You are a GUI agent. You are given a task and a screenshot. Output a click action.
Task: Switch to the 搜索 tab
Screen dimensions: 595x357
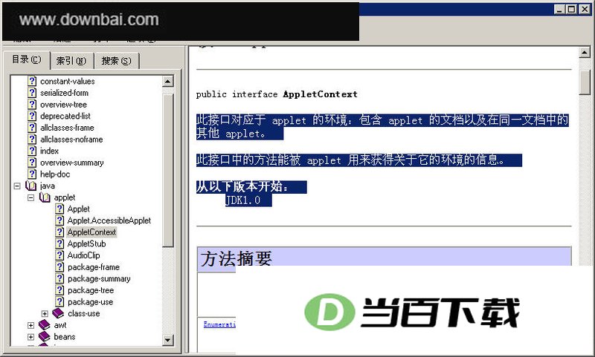116,61
